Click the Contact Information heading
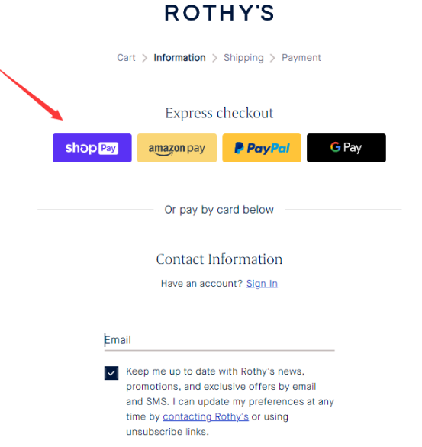 219,259
